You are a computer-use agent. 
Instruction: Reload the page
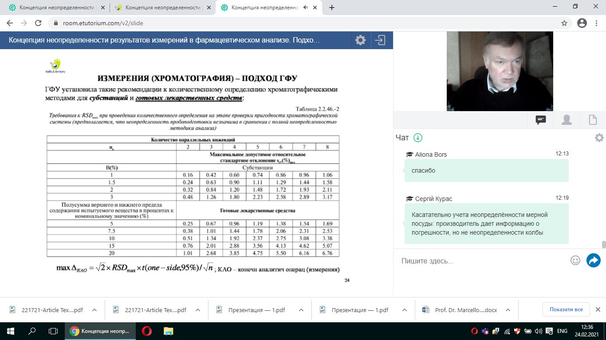pos(38,23)
